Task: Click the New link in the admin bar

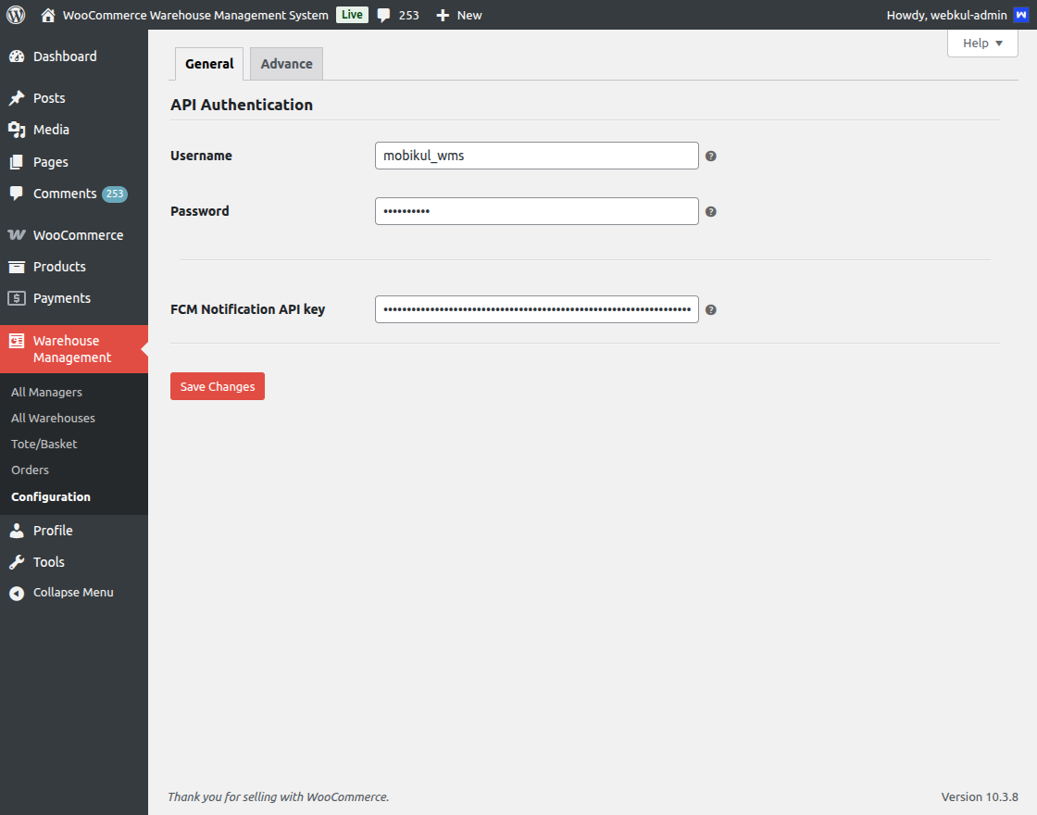Action: click(x=469, y=15)
